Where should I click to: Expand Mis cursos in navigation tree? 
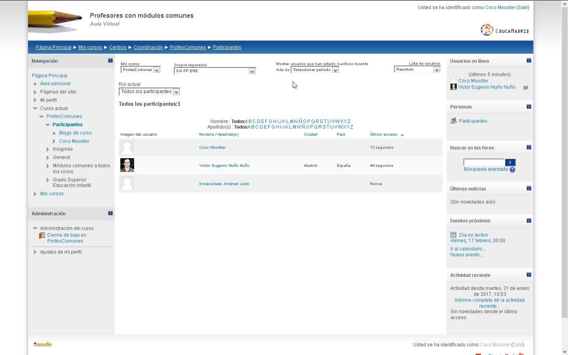pos(35,194)
